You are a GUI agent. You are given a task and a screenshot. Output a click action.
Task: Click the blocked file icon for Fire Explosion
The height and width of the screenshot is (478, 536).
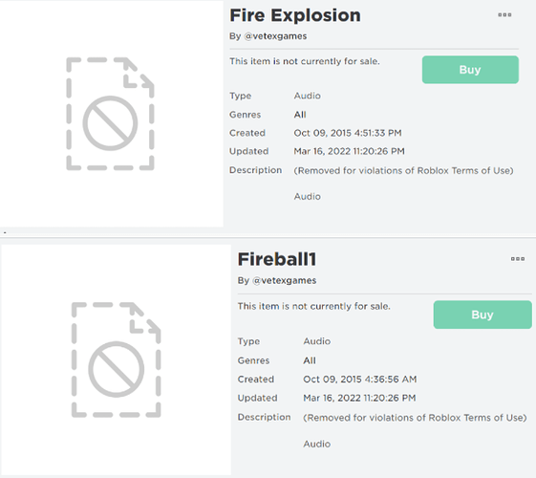click(110, 114)
